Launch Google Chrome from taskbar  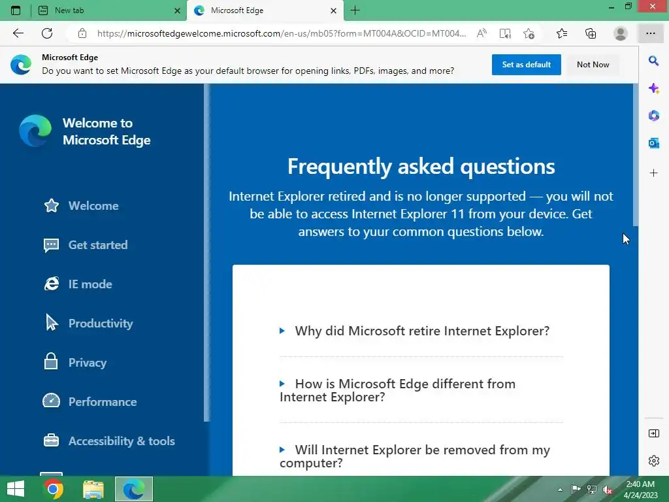[x=54, y=489]
